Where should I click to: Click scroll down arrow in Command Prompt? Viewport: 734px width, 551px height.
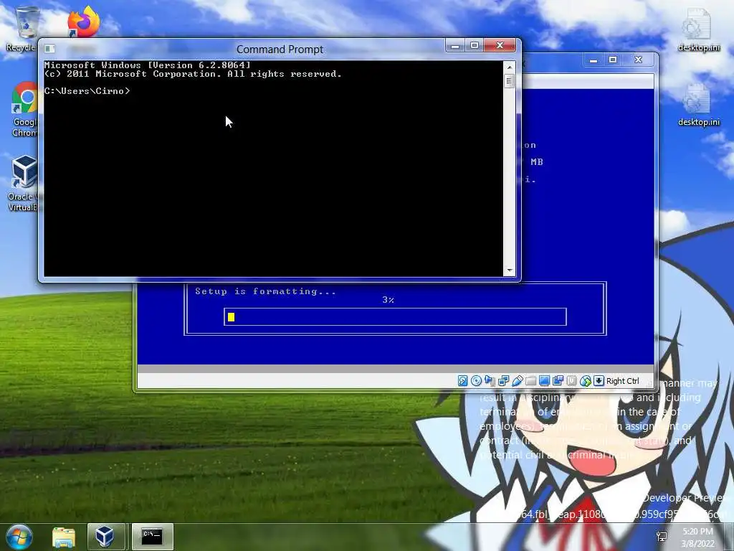coord(510,270)
